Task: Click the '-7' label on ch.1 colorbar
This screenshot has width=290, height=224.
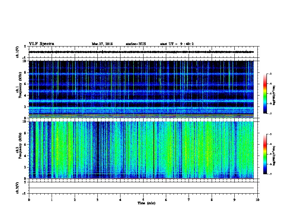Action: coord(270,113)
